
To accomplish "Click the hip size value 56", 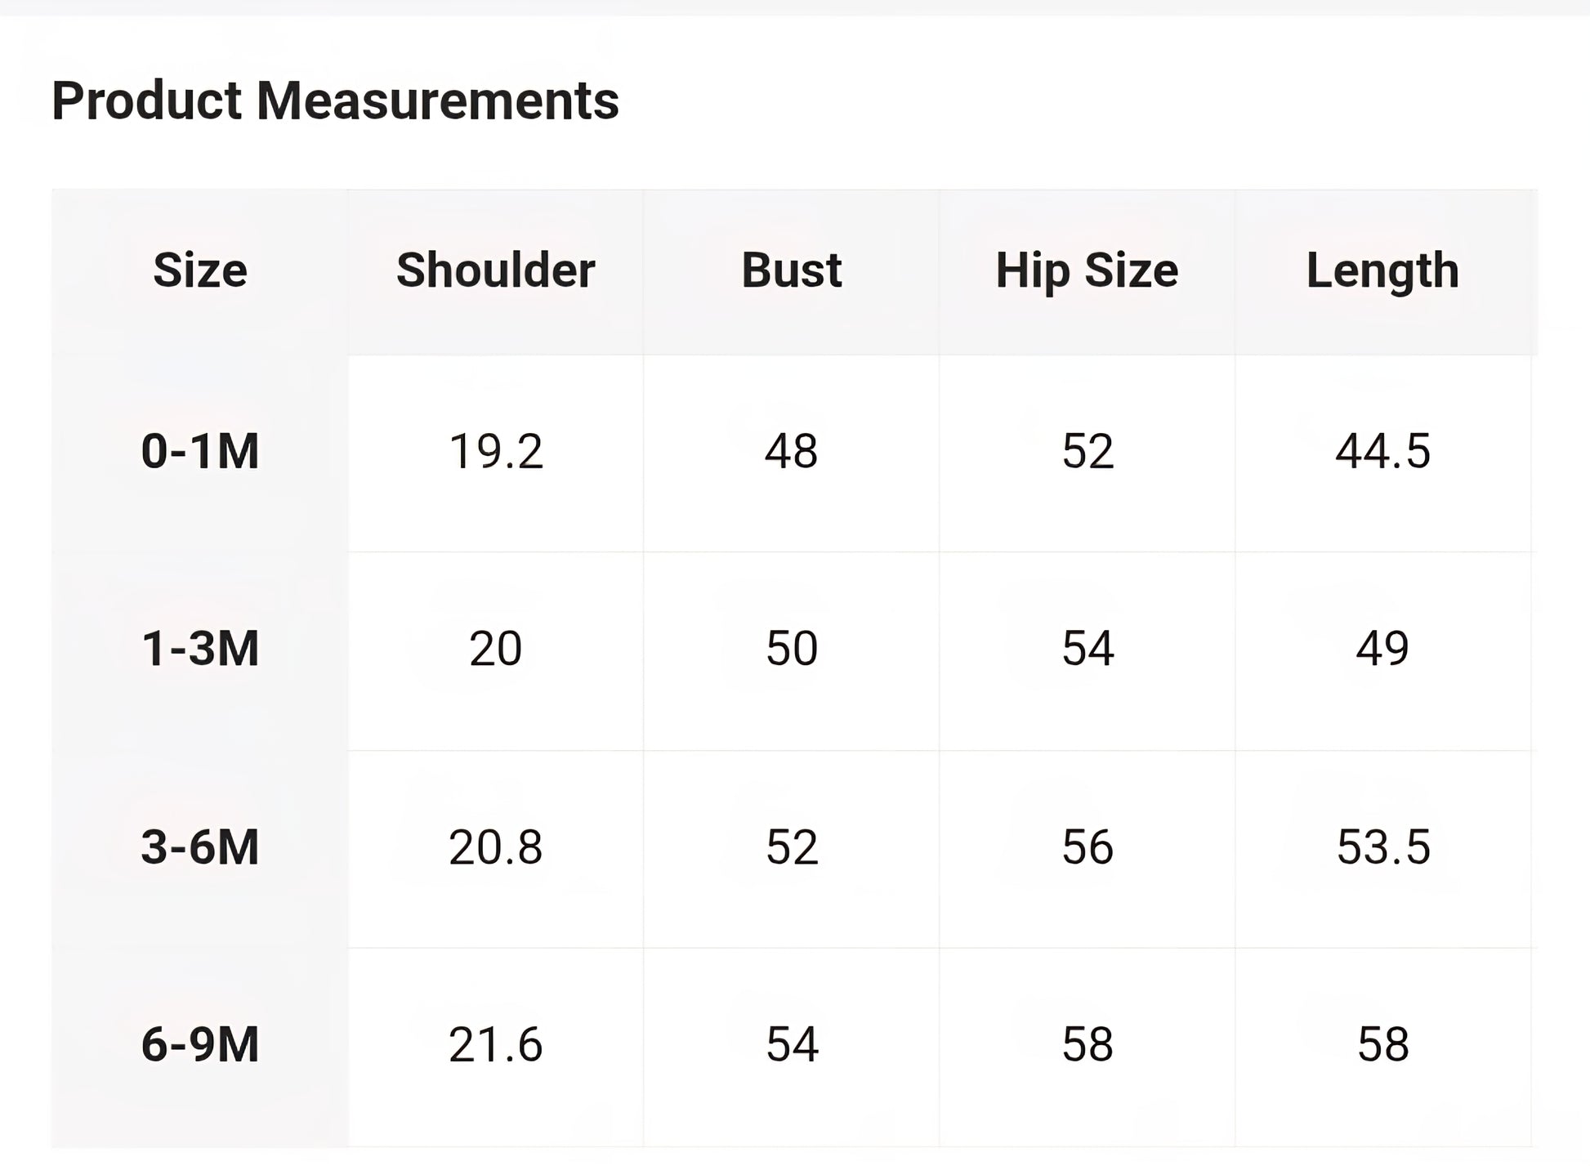I will point(1087,847).
